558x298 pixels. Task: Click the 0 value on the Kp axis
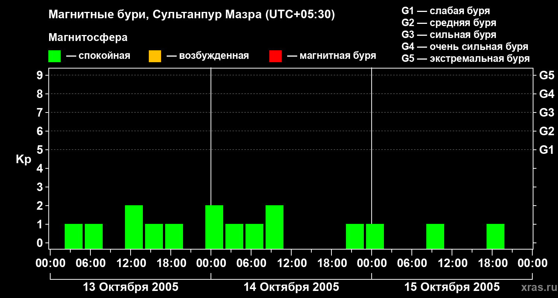(x=41, y=243)
